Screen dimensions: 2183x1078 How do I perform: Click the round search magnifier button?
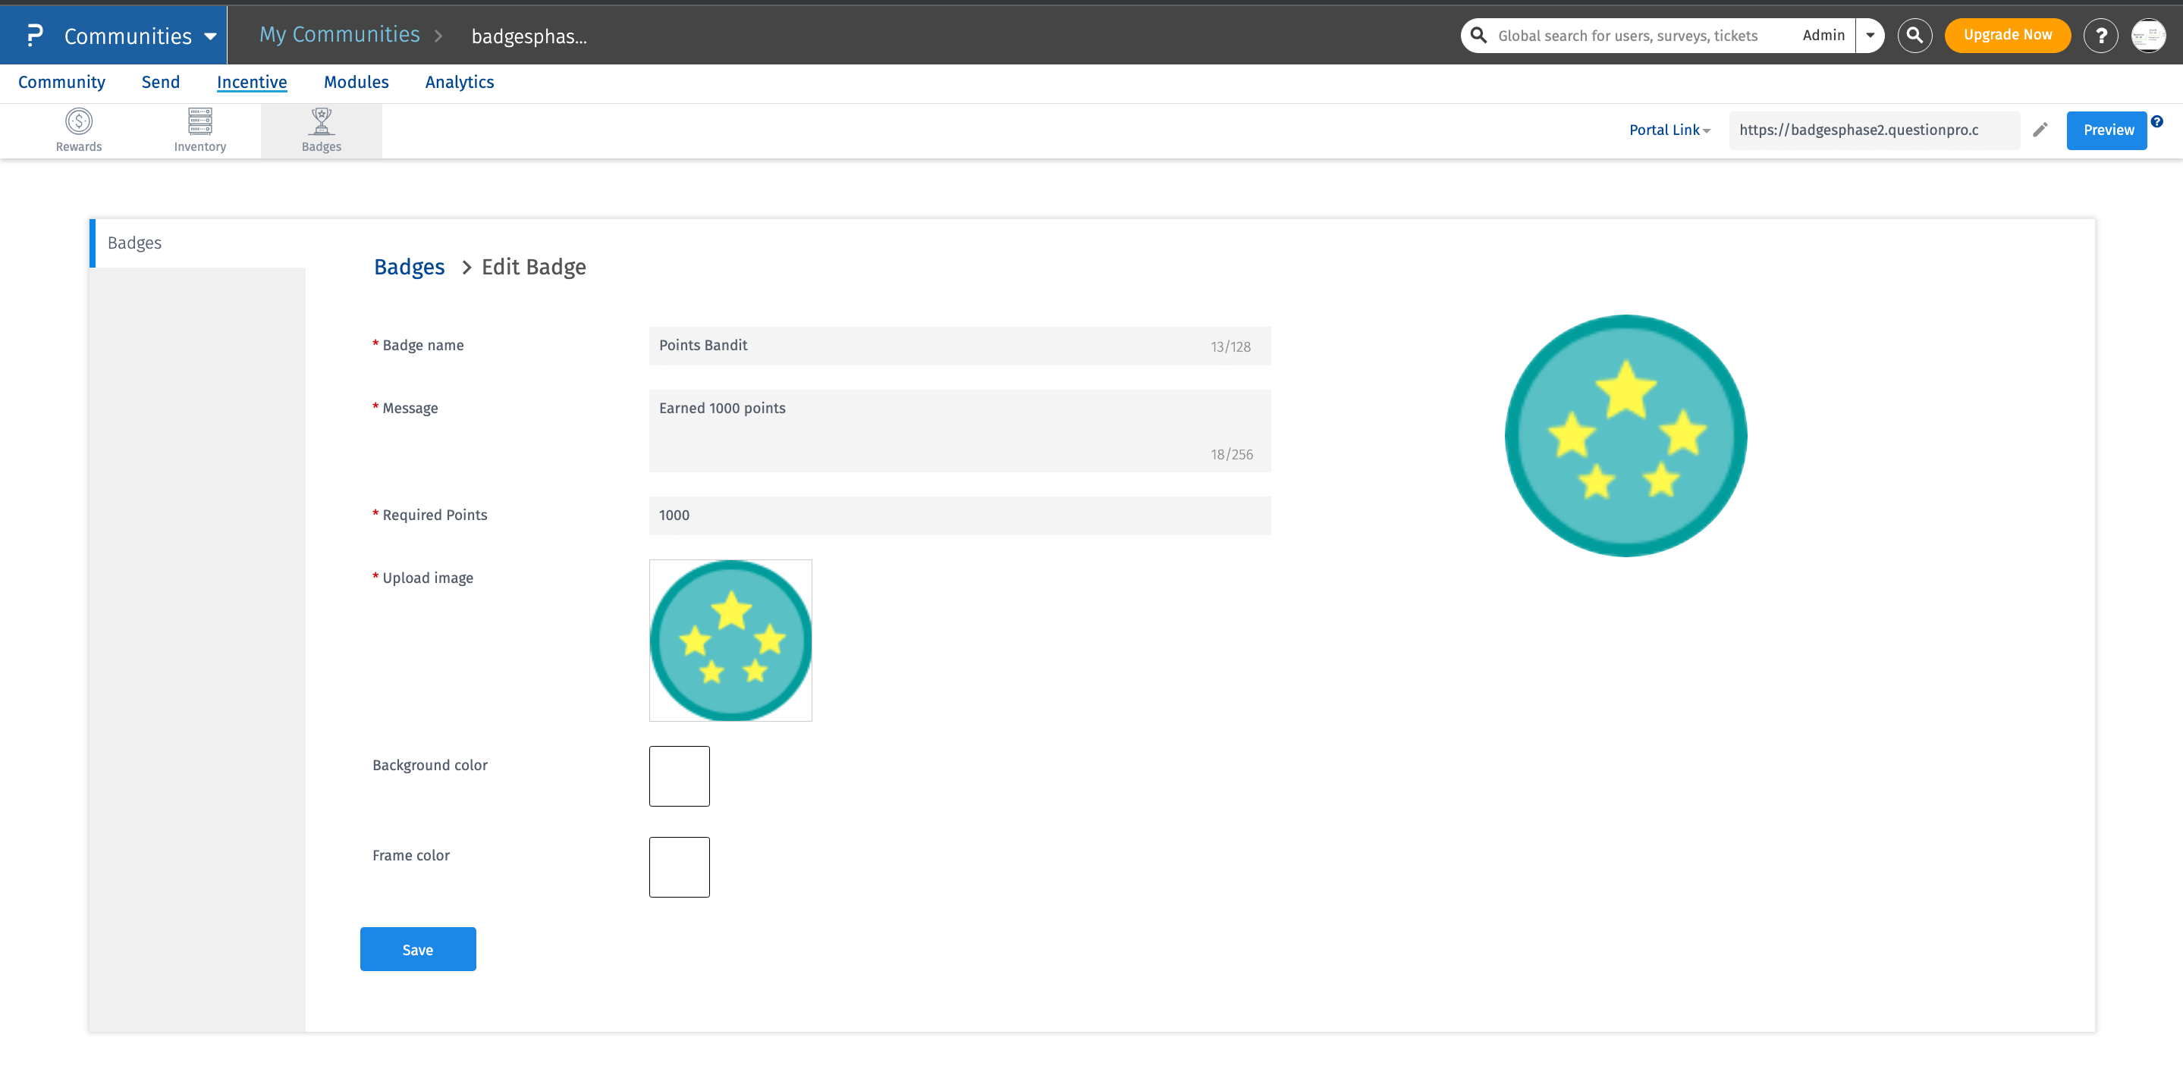1914,36
